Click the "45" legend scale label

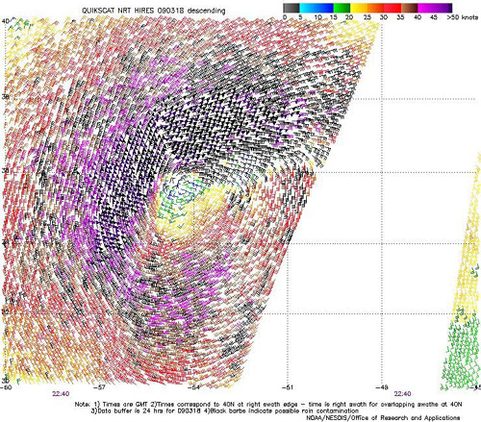point(434,17)
